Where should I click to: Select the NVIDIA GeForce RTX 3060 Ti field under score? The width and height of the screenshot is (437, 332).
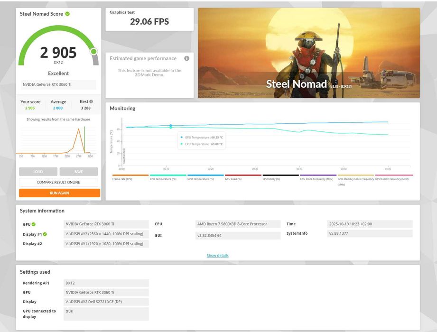click(58, 84)
